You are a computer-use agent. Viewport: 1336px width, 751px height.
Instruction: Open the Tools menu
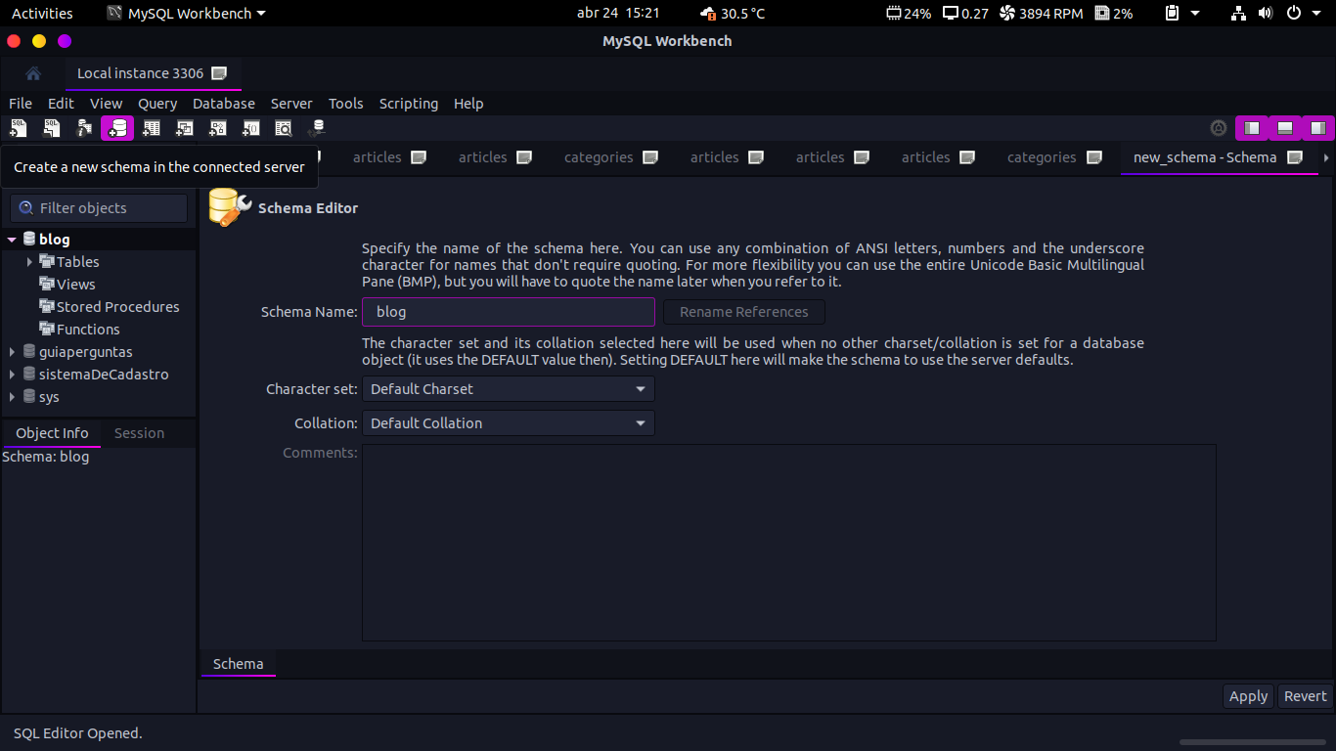coord(346,104)
